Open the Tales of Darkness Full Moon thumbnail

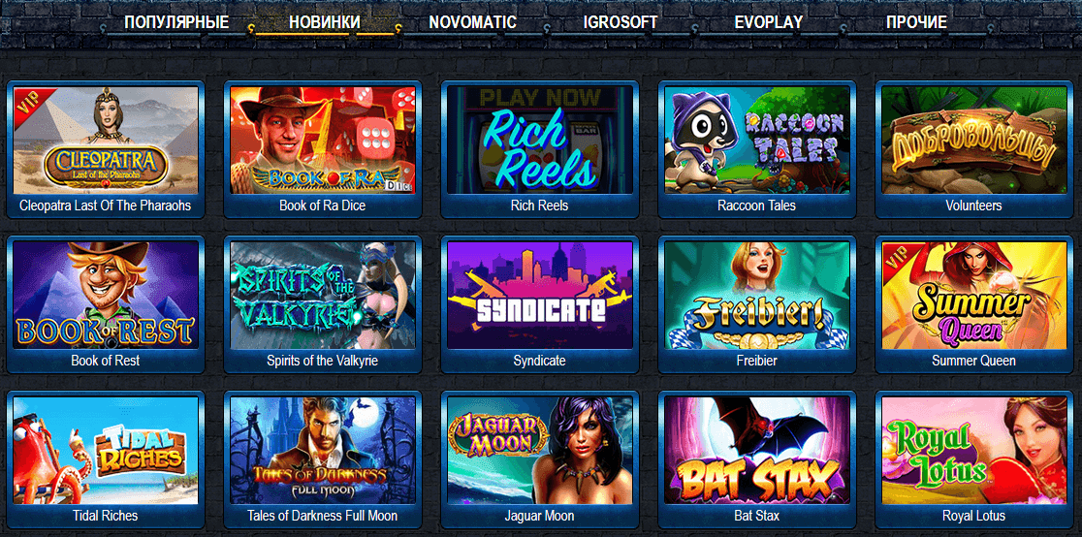323,450
